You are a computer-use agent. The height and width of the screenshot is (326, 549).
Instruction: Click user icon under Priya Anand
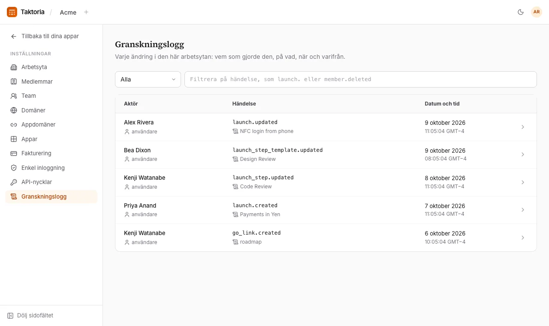click(x=127, y=214)
